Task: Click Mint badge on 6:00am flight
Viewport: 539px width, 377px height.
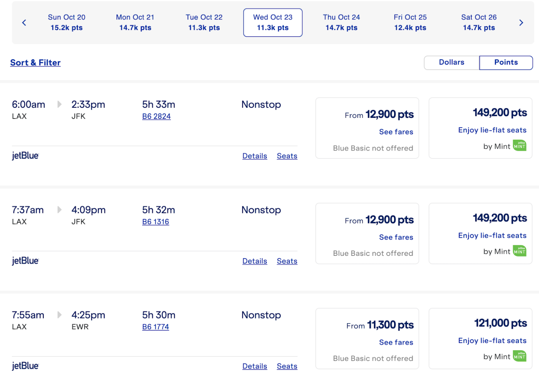Action: (520, 146)
